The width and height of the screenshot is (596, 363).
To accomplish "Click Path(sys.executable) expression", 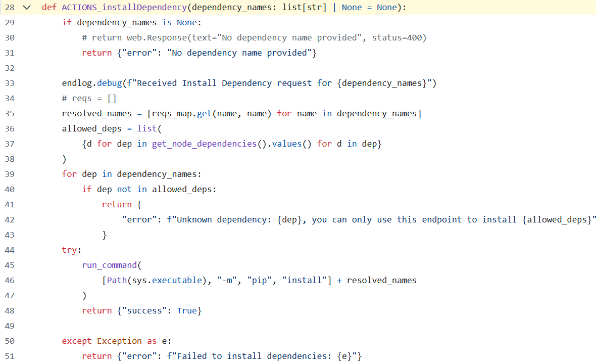I will [x=157, y=281].
